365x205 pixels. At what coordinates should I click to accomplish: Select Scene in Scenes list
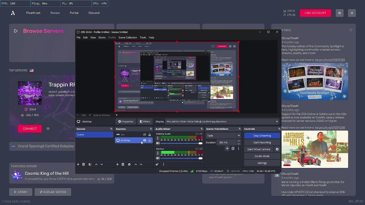point(94,135)
